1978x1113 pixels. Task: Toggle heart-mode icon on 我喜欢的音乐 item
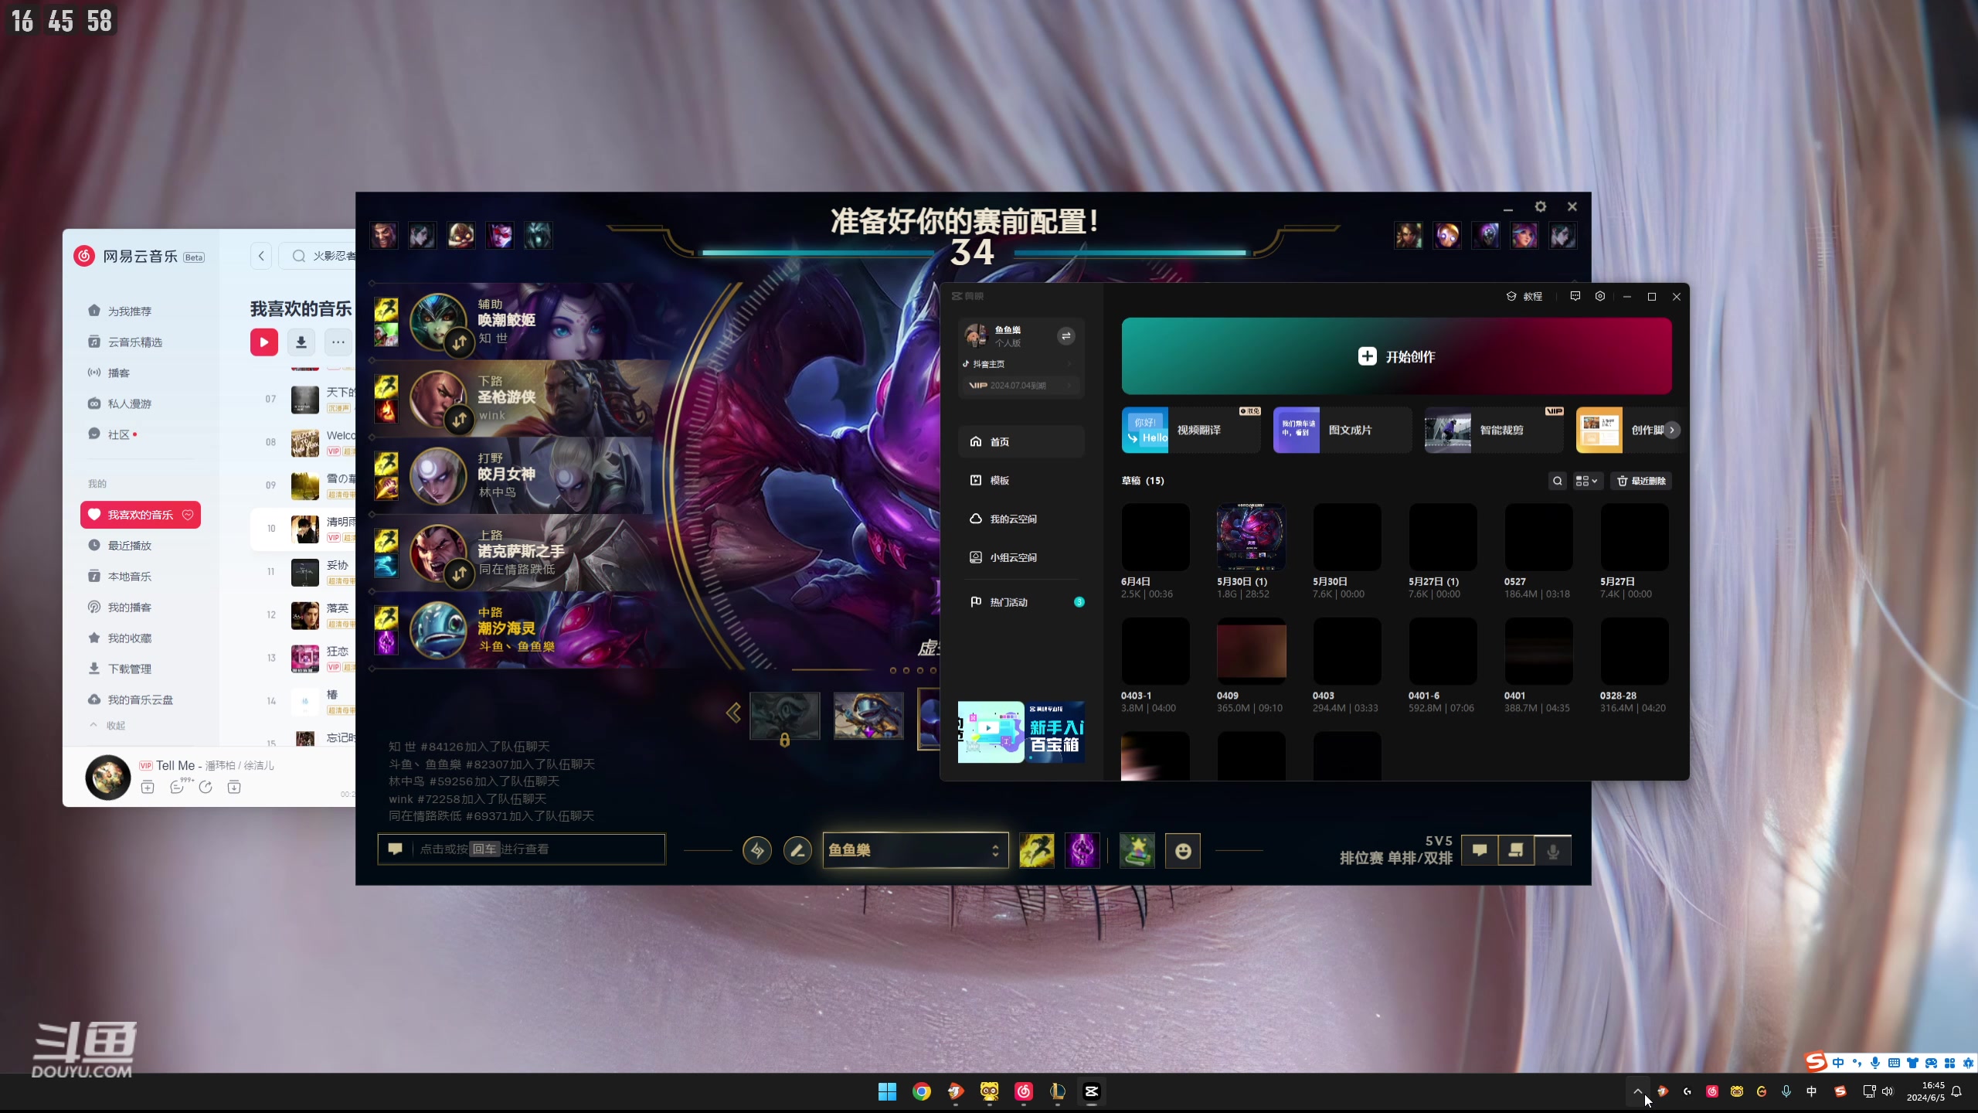(188, 515)
